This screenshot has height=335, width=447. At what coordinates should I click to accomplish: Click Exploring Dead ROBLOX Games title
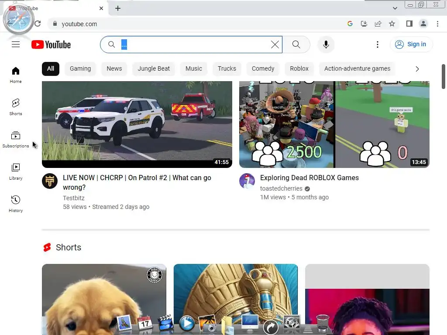click(309, 178)
